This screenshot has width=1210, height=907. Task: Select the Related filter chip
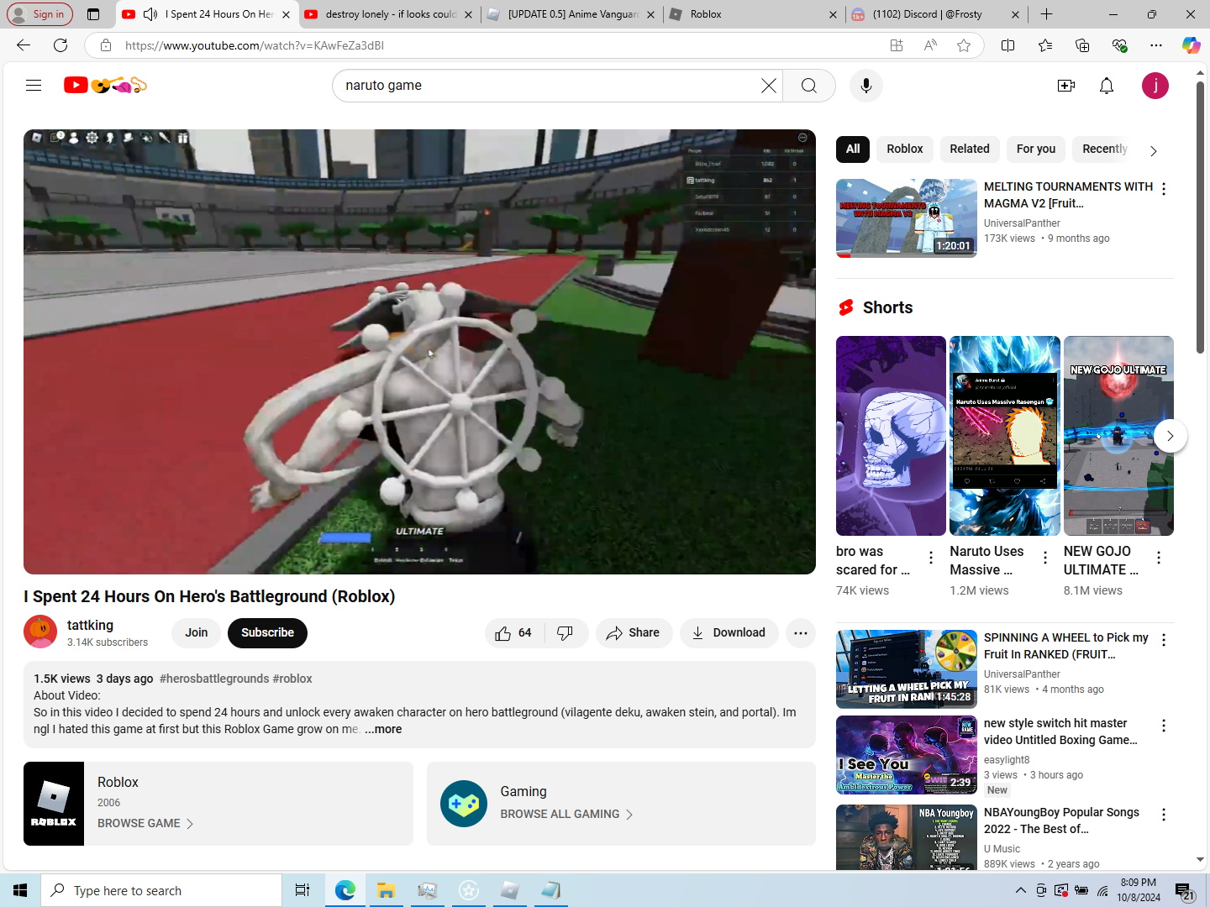click(970, 149)
